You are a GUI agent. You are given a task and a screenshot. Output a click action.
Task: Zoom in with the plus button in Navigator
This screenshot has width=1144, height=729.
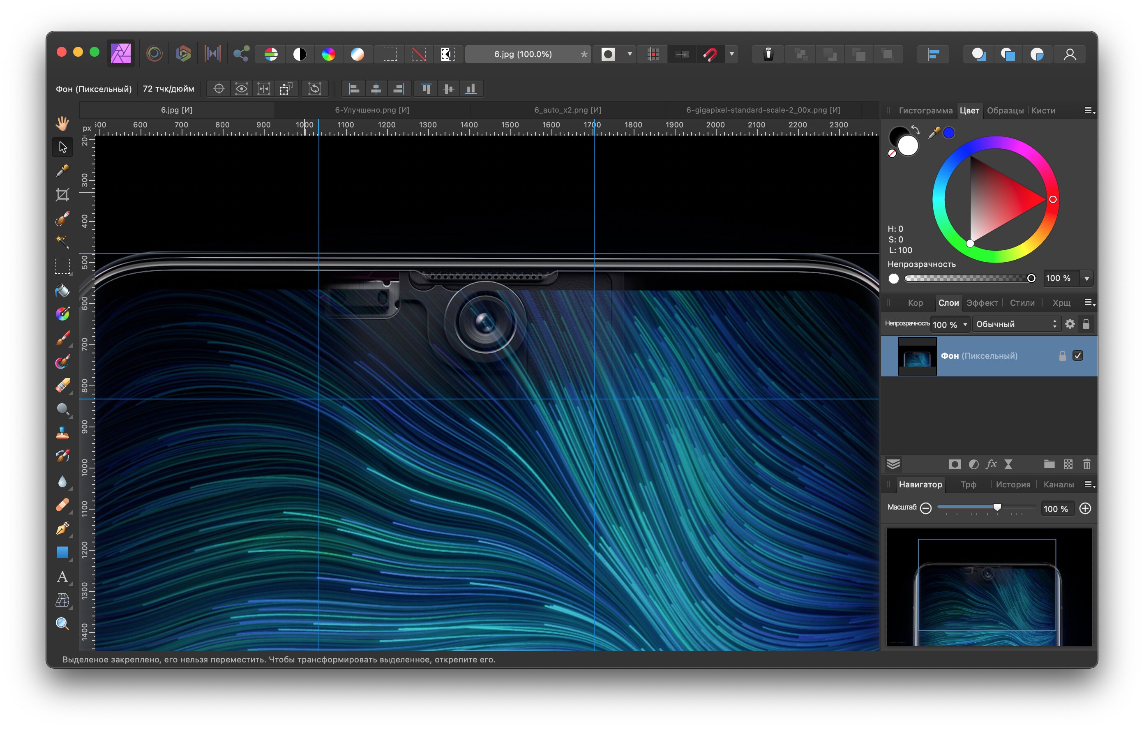1085,508
